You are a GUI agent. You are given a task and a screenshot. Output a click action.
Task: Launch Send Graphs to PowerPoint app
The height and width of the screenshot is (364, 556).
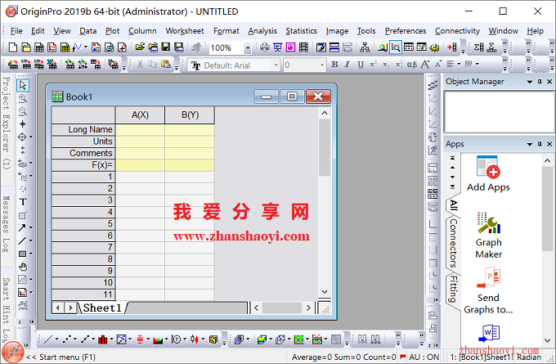point(488,291)
